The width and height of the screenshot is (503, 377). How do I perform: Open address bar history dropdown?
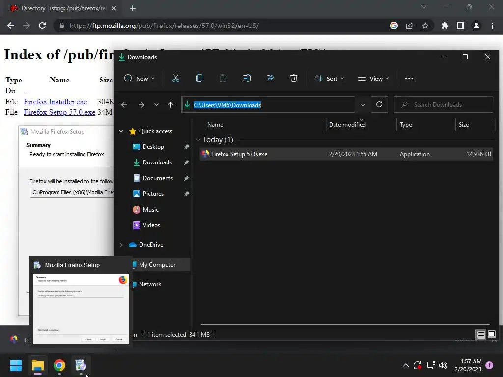click(x=363, y=105)
